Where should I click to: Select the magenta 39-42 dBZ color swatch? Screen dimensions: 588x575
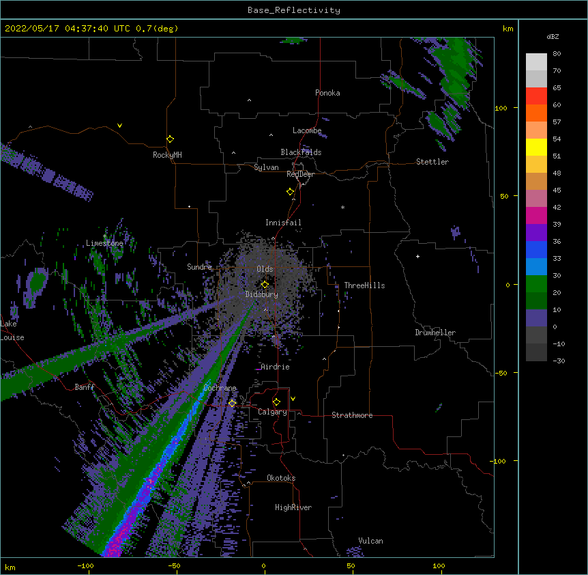(x=536, y=215)
